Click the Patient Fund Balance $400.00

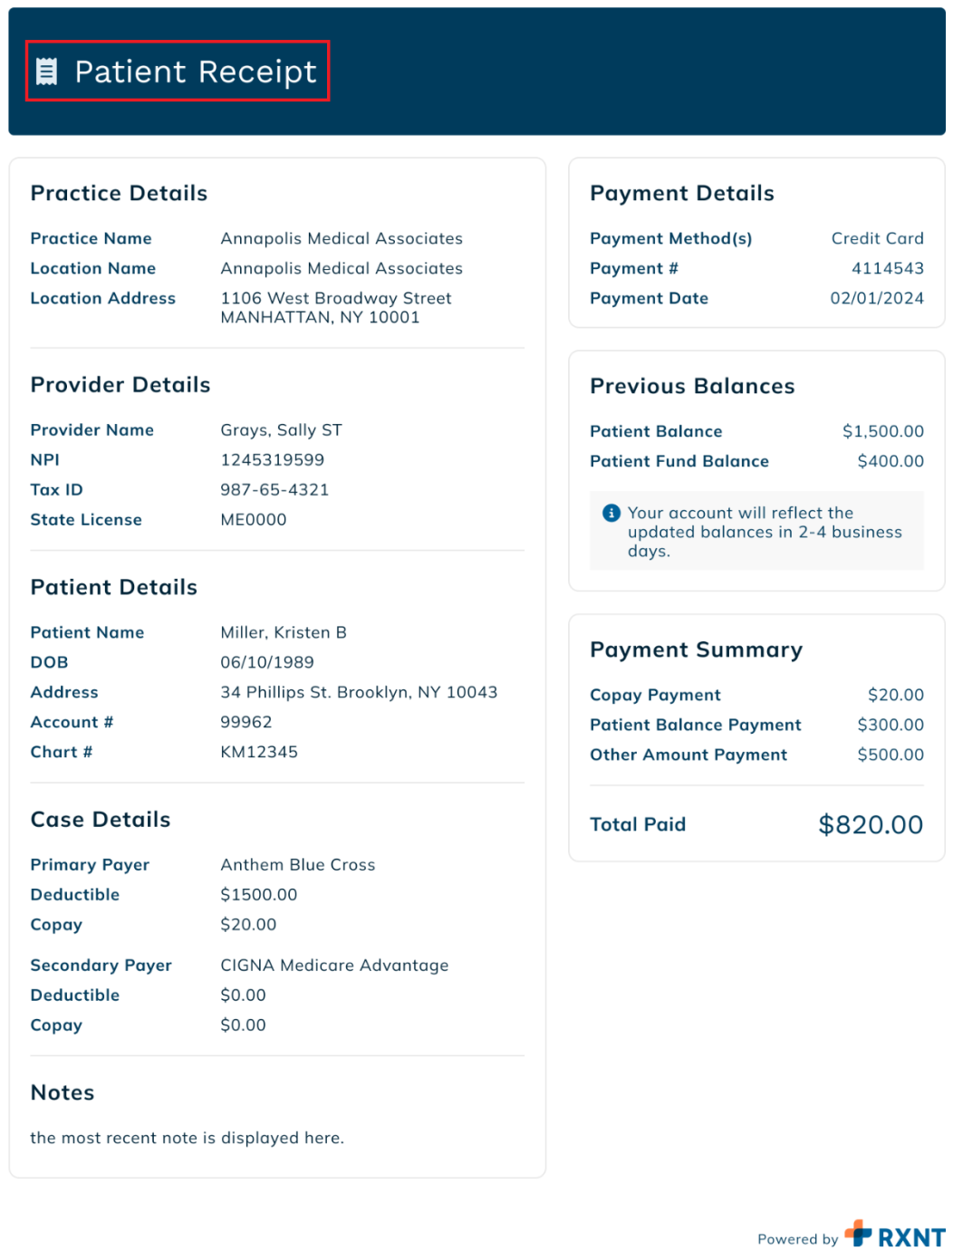click(x=890, y=461)
